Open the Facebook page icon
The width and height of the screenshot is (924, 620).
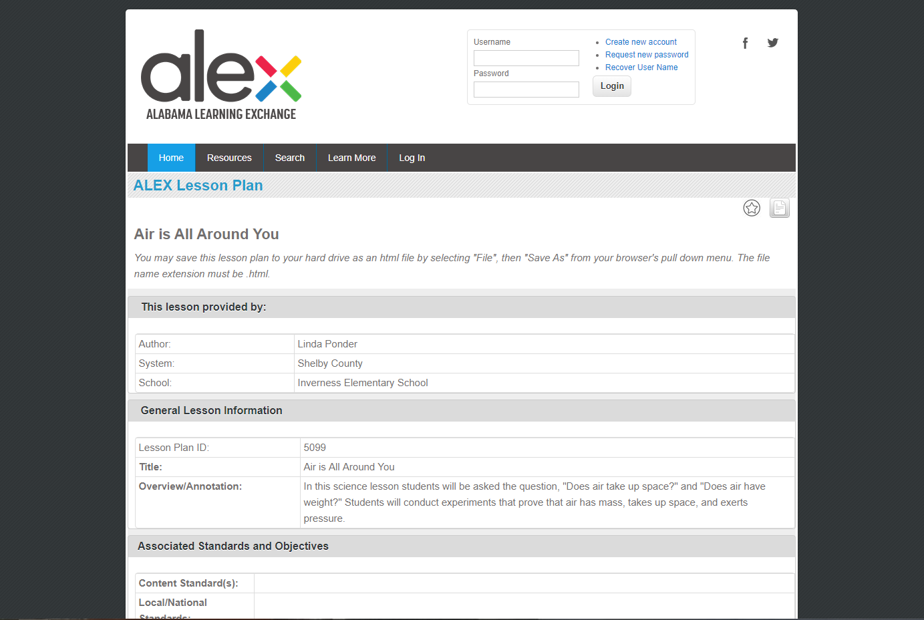[x=745, y=43]
